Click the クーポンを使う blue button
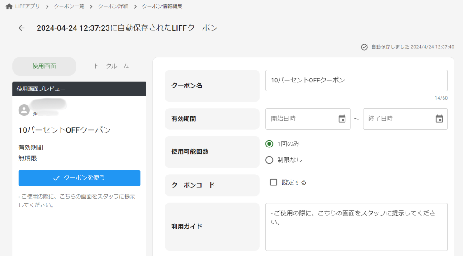 pyautogui.click(x=79, y=178)
